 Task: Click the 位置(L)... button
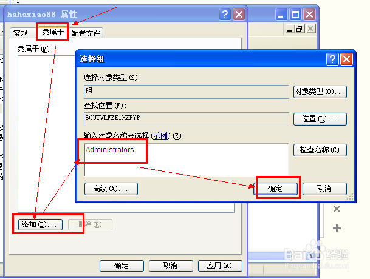pyautogui.click(x=320, y=119)
